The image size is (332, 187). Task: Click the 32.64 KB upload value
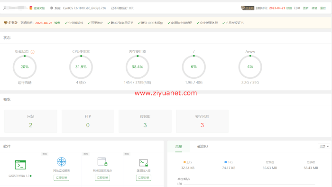[x=188, y=168]
